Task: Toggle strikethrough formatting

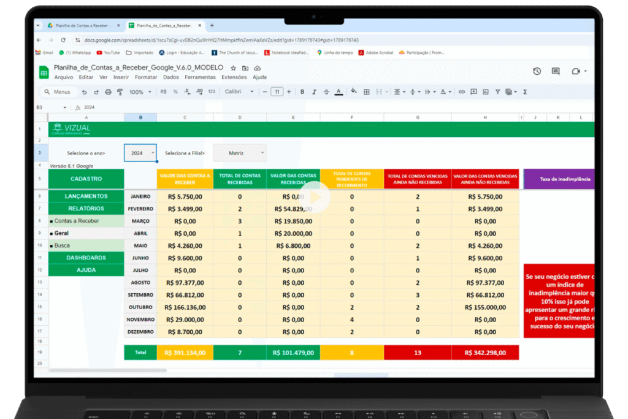Action: (326, 92)
